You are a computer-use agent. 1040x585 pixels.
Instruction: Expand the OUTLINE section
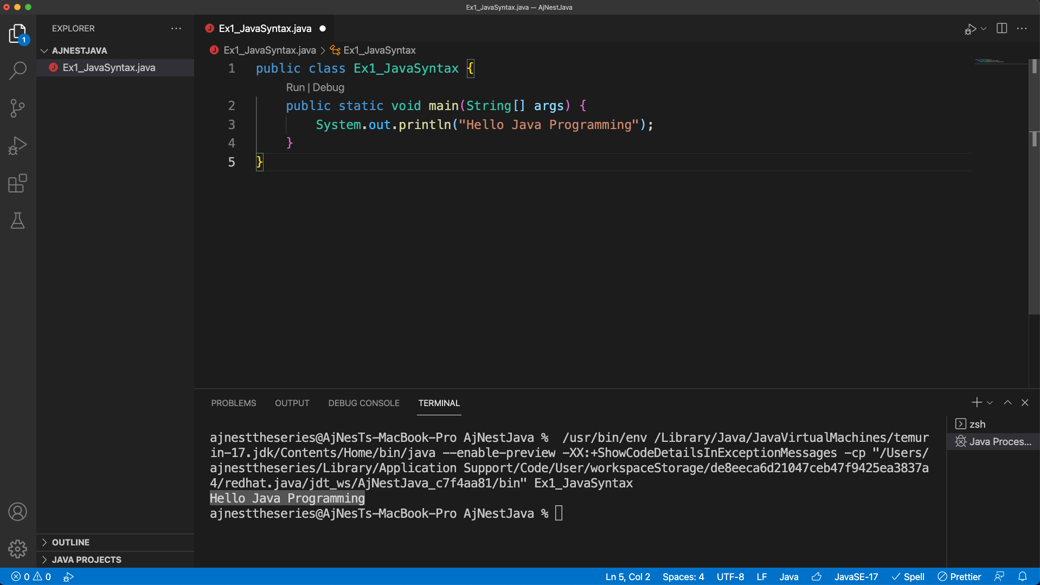70,542
